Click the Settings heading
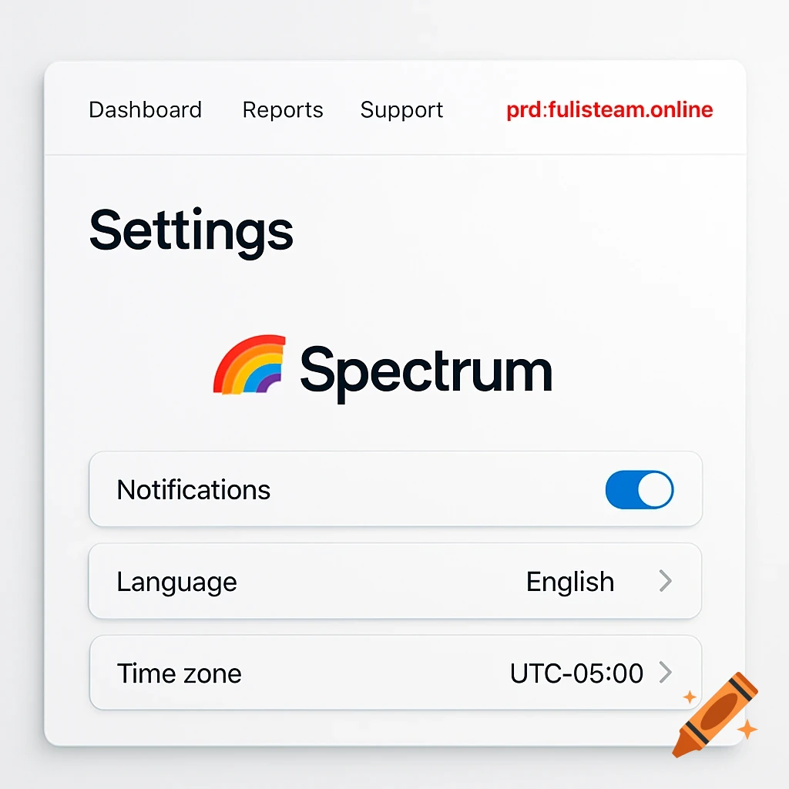 pyautogui.click(x=190, y=231)
